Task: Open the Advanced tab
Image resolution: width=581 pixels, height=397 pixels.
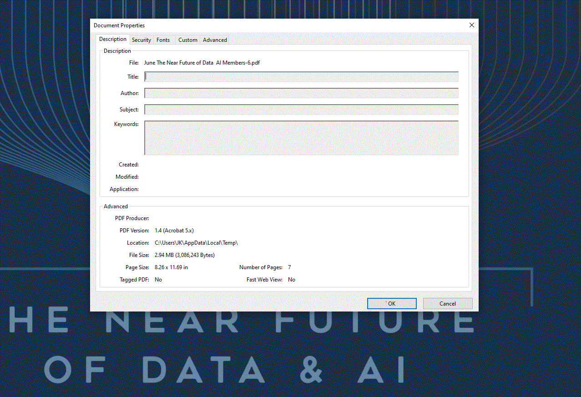Action: (x=215, y=40)
